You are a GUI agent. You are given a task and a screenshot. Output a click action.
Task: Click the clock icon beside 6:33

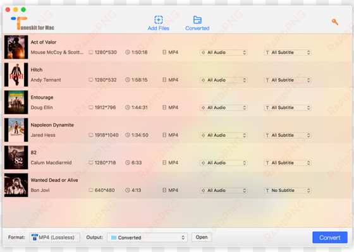[128, 163]
